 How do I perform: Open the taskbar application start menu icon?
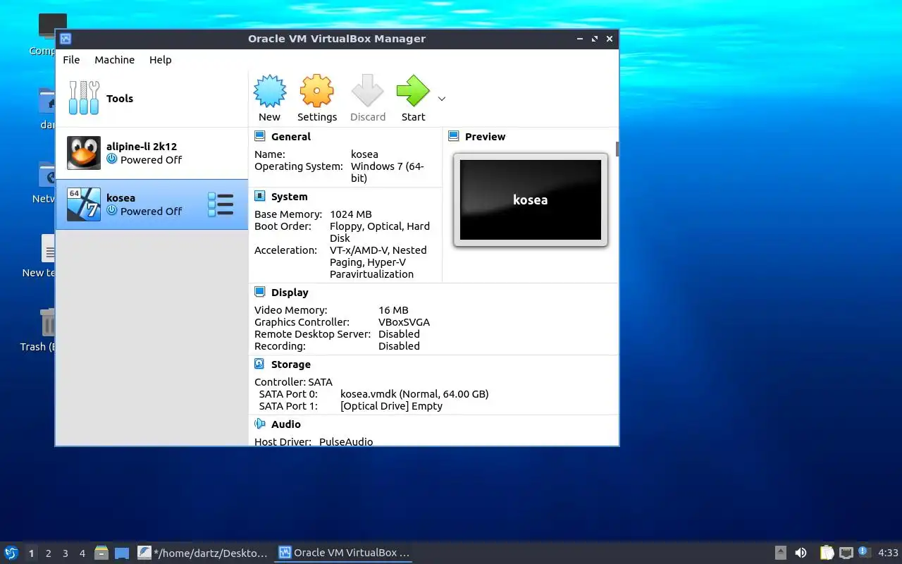coord(11,553)
